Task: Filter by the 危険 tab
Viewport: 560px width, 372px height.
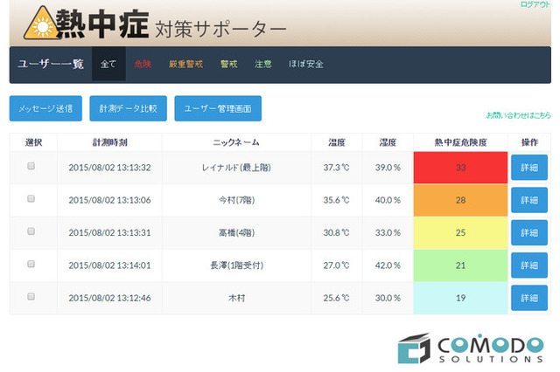Action: tap(143, 64)
